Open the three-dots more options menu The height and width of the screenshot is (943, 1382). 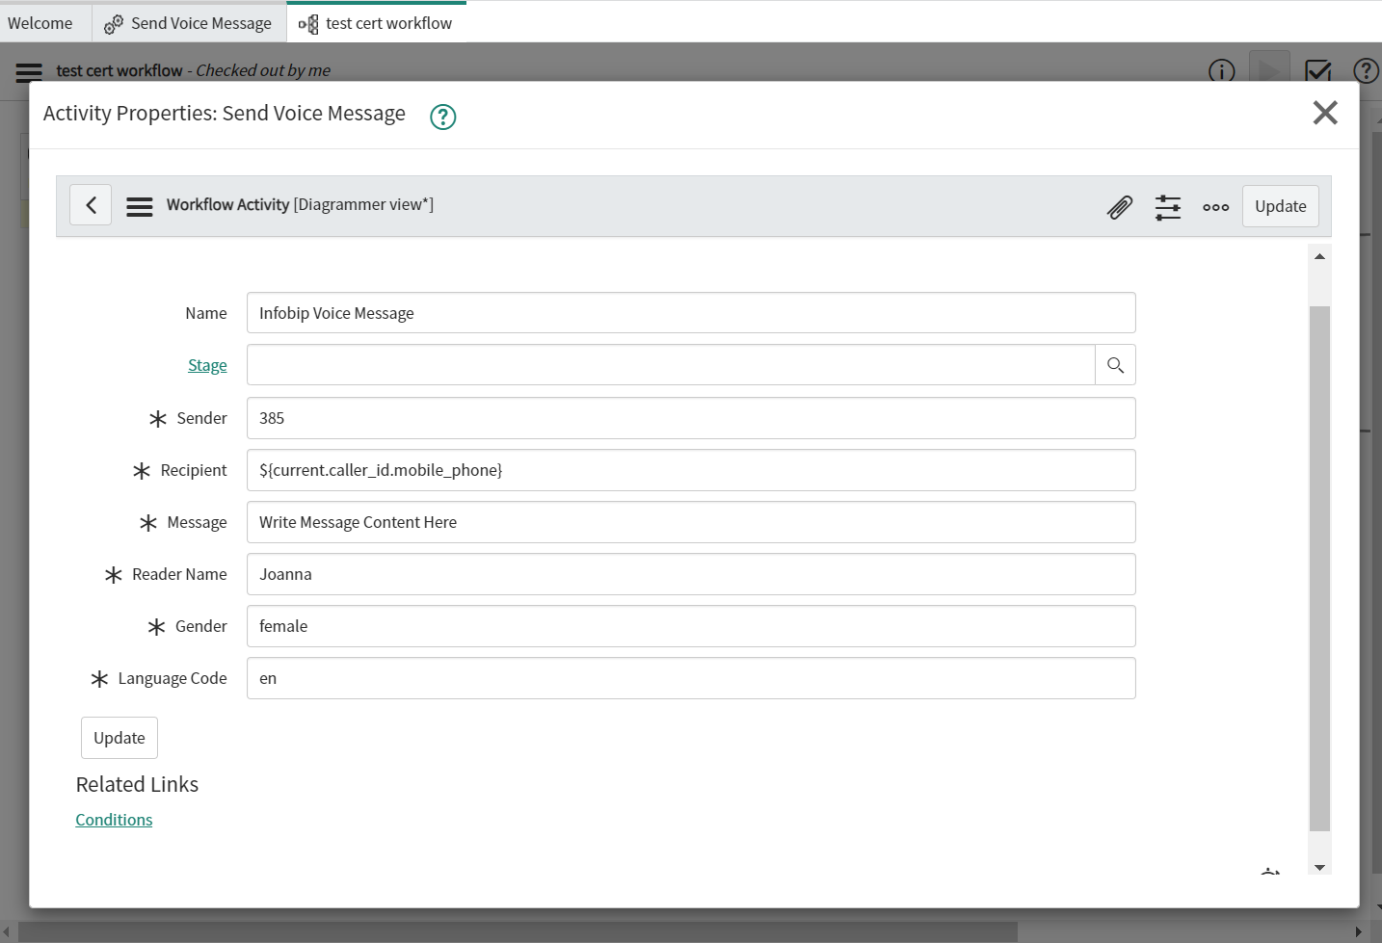[x=1215, y=207]
